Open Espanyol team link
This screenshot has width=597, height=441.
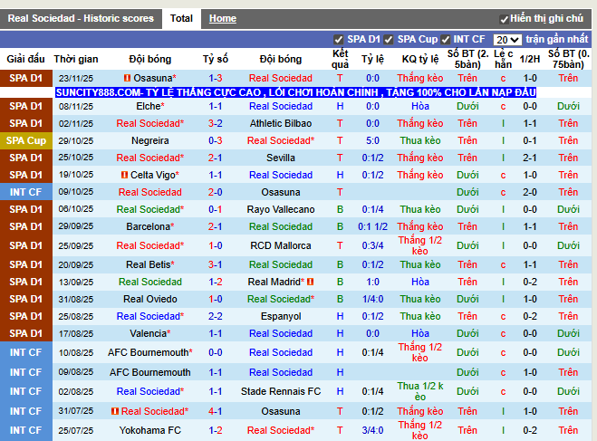coord(281,316)
